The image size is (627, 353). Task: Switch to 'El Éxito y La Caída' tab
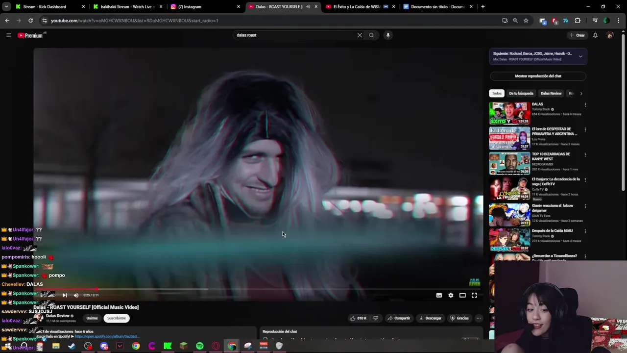point(360,7)
